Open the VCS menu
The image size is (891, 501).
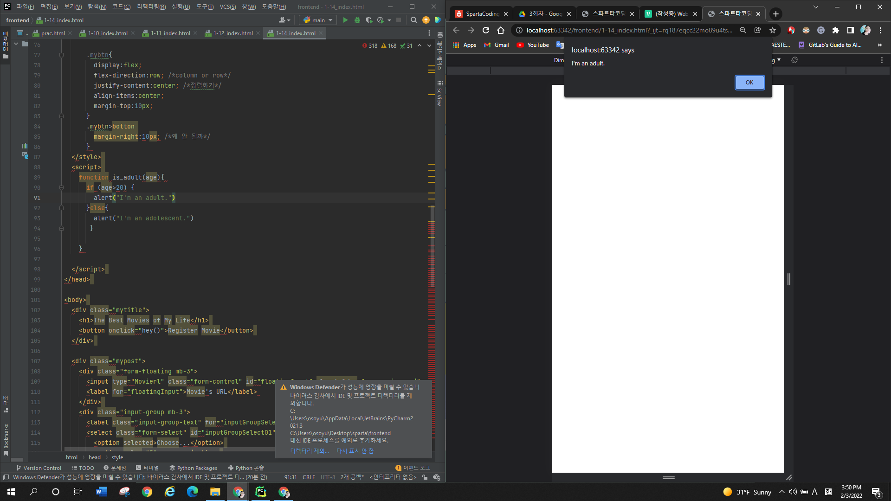pyautogui.click(x=228, y=6)
